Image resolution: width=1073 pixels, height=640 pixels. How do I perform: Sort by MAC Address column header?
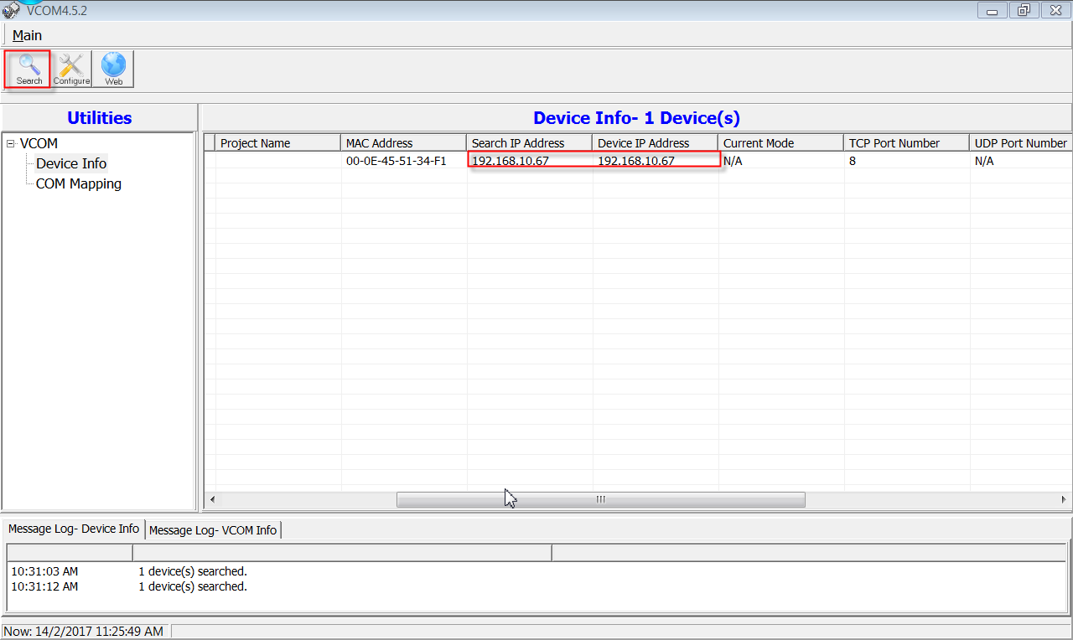(402, 143)
